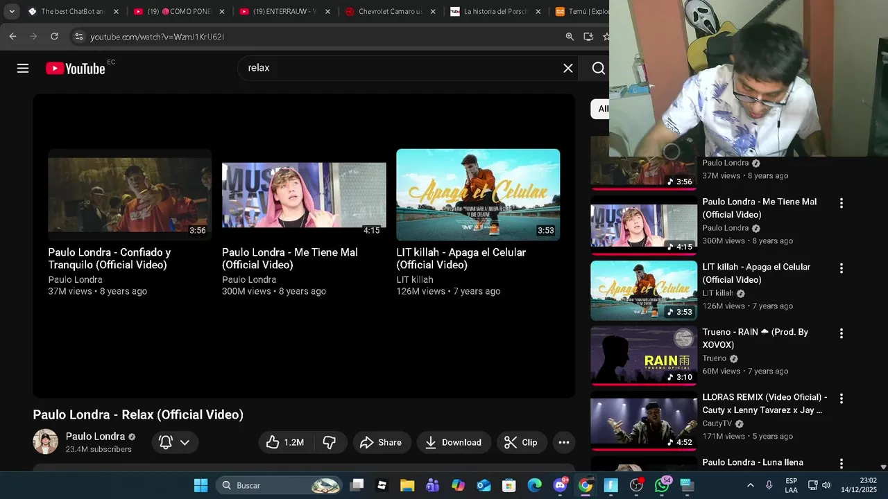Image resolution: width=888 pixels, height=499 pixels.
Task: Open sidebar video 'Me Tiene Mal' thumbnail
Action: [x=644, y=225]
